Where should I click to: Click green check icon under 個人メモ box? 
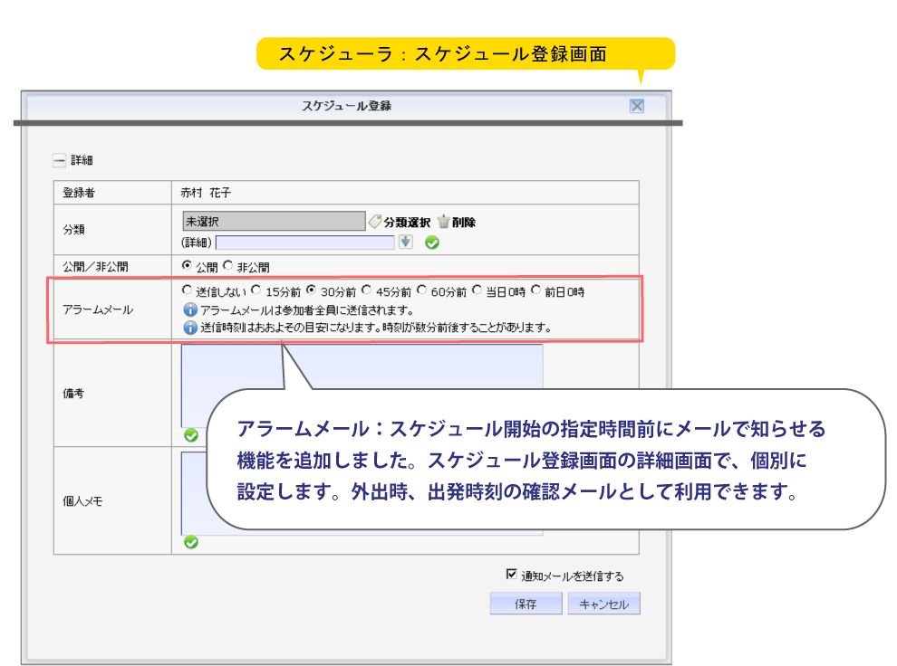click(191, 542)
